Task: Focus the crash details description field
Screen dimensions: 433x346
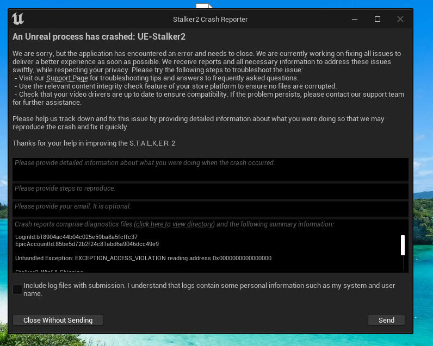Action: pyautogui.click(x=211, y=169)
